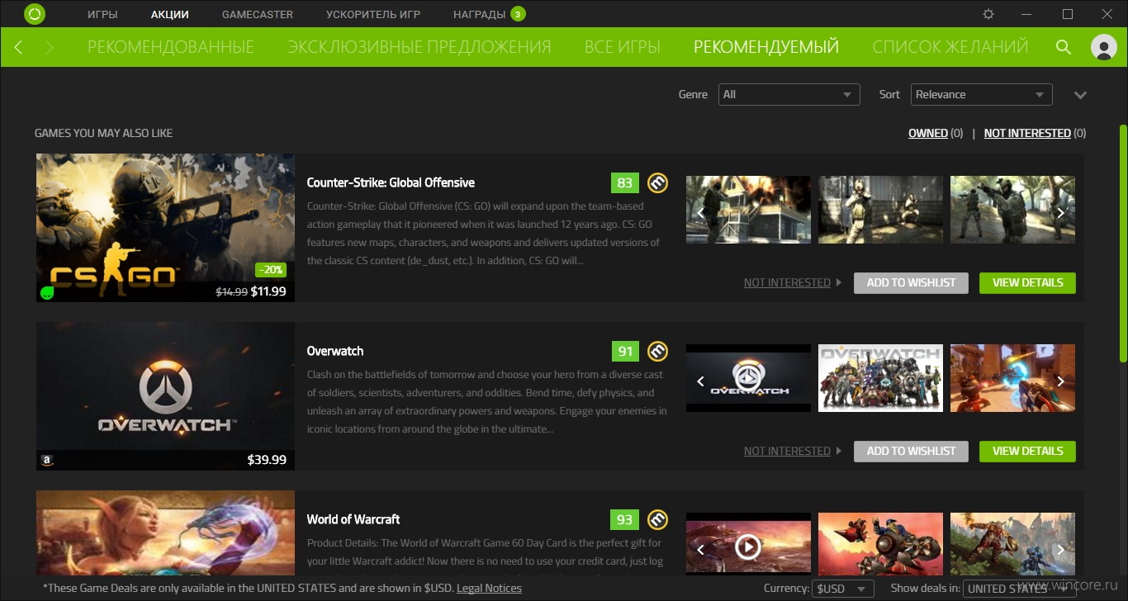
Task: Open the middle Counter-Strike screenshot thumbnail
Action: coord(880,210)
